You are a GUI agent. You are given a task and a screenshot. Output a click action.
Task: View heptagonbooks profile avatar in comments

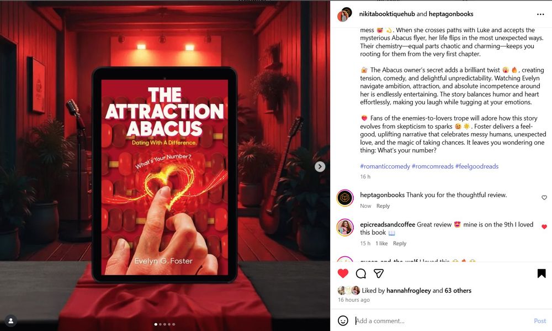click(345, 198)
